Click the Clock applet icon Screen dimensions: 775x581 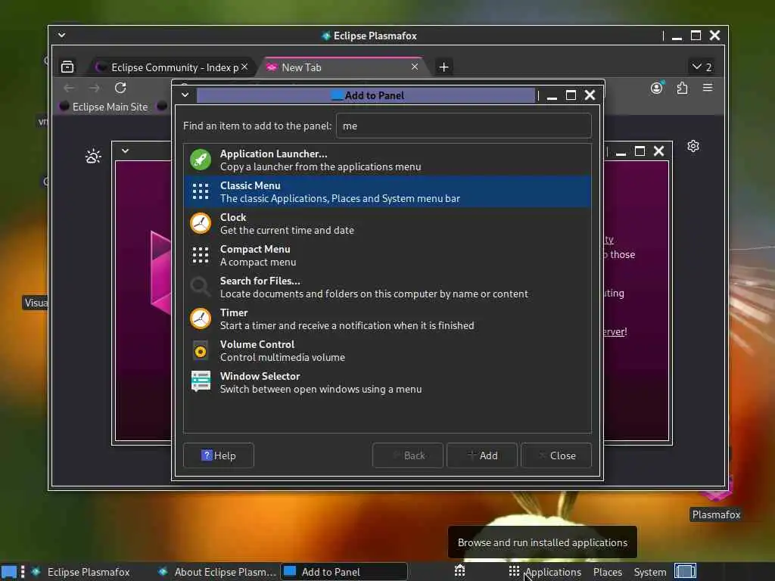pyautogui.click(x=201, y=223)
